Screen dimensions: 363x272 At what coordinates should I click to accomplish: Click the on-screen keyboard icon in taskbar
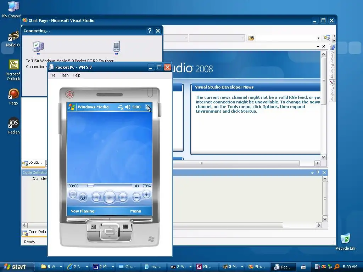[x=303, y=267]
